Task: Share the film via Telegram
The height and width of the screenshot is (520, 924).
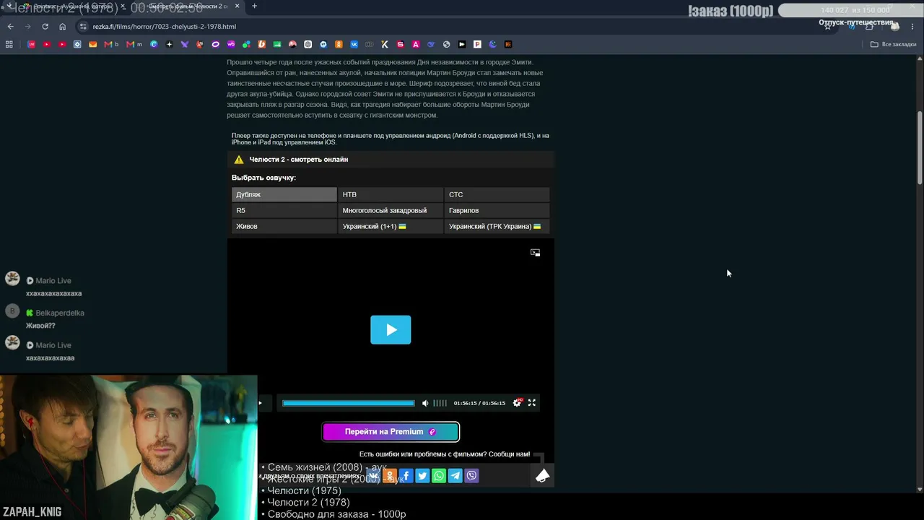Action: point(456,475)
